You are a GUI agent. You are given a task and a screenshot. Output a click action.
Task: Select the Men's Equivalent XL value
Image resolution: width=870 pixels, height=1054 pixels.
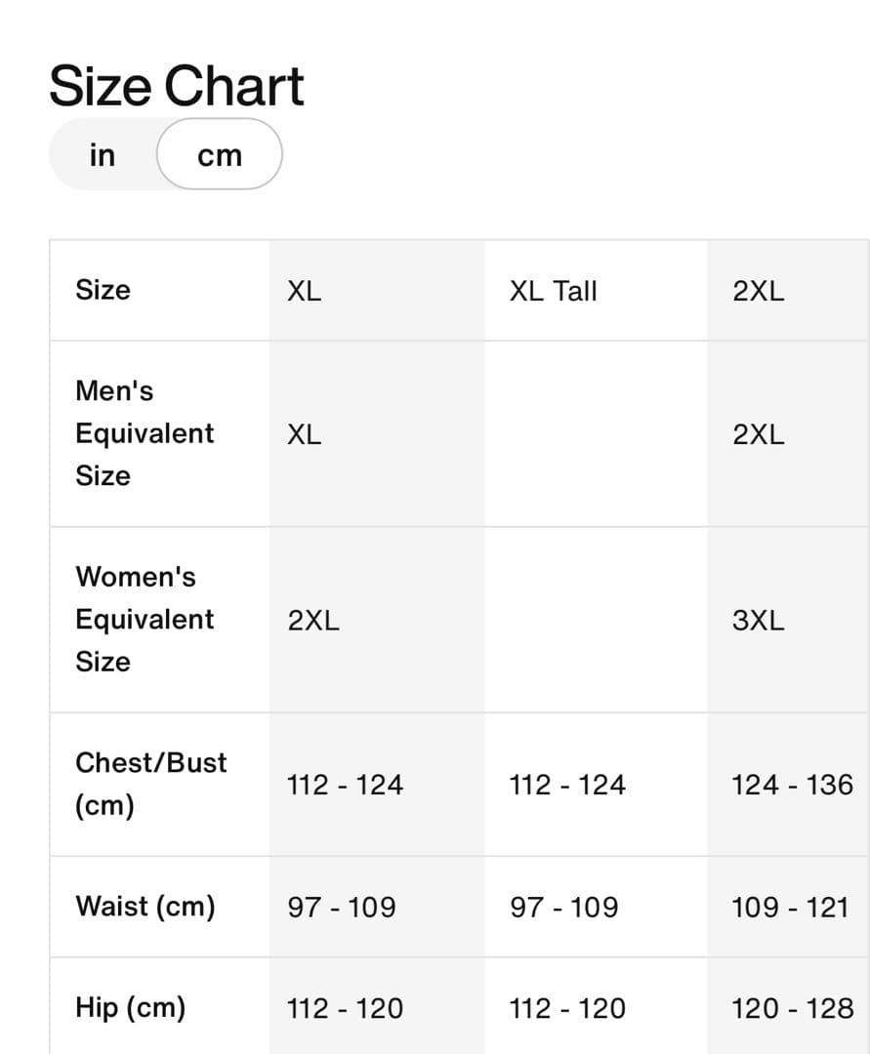tap(304, 434)
